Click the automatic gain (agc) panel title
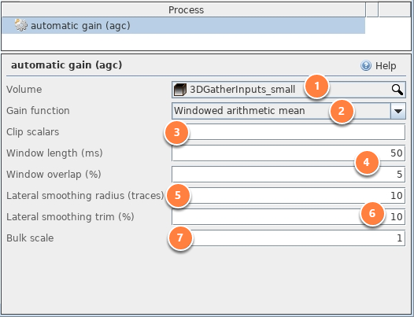This screenshot has width=414, height=317. point(67,65)
